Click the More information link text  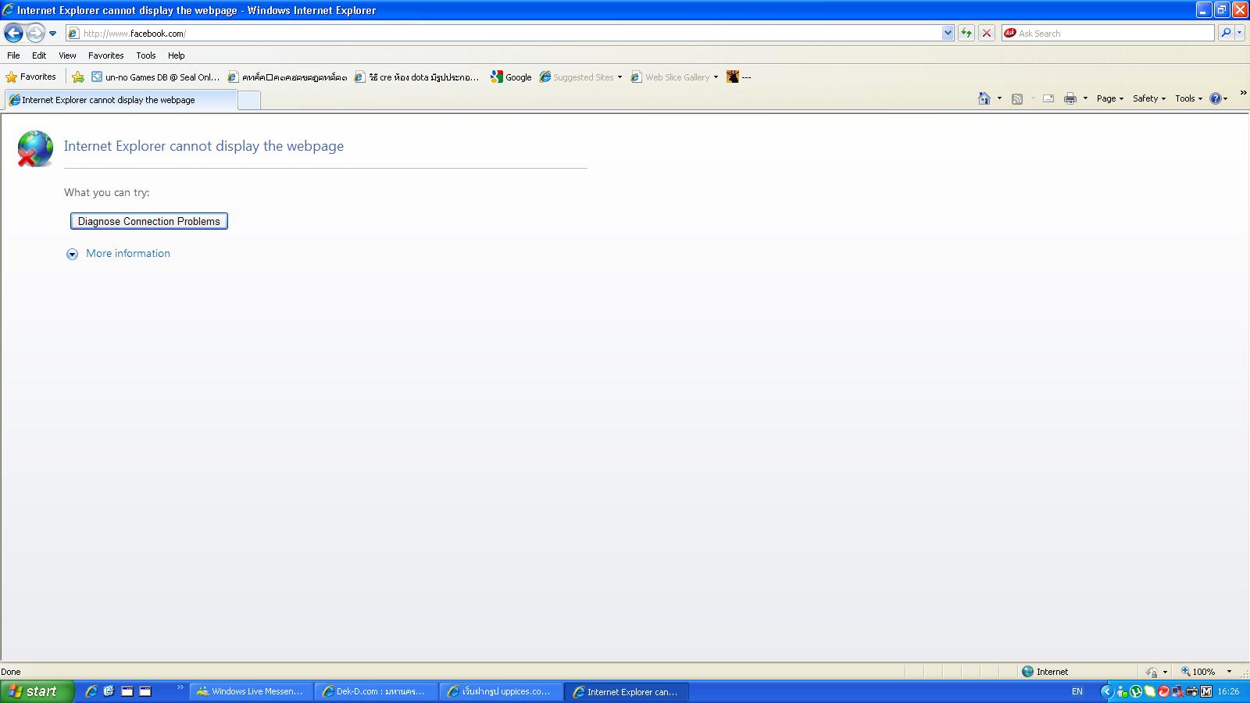(x=128, y=253)
